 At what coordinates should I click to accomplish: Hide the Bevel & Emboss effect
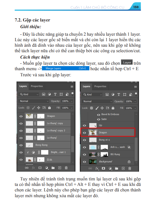(98, 115)
